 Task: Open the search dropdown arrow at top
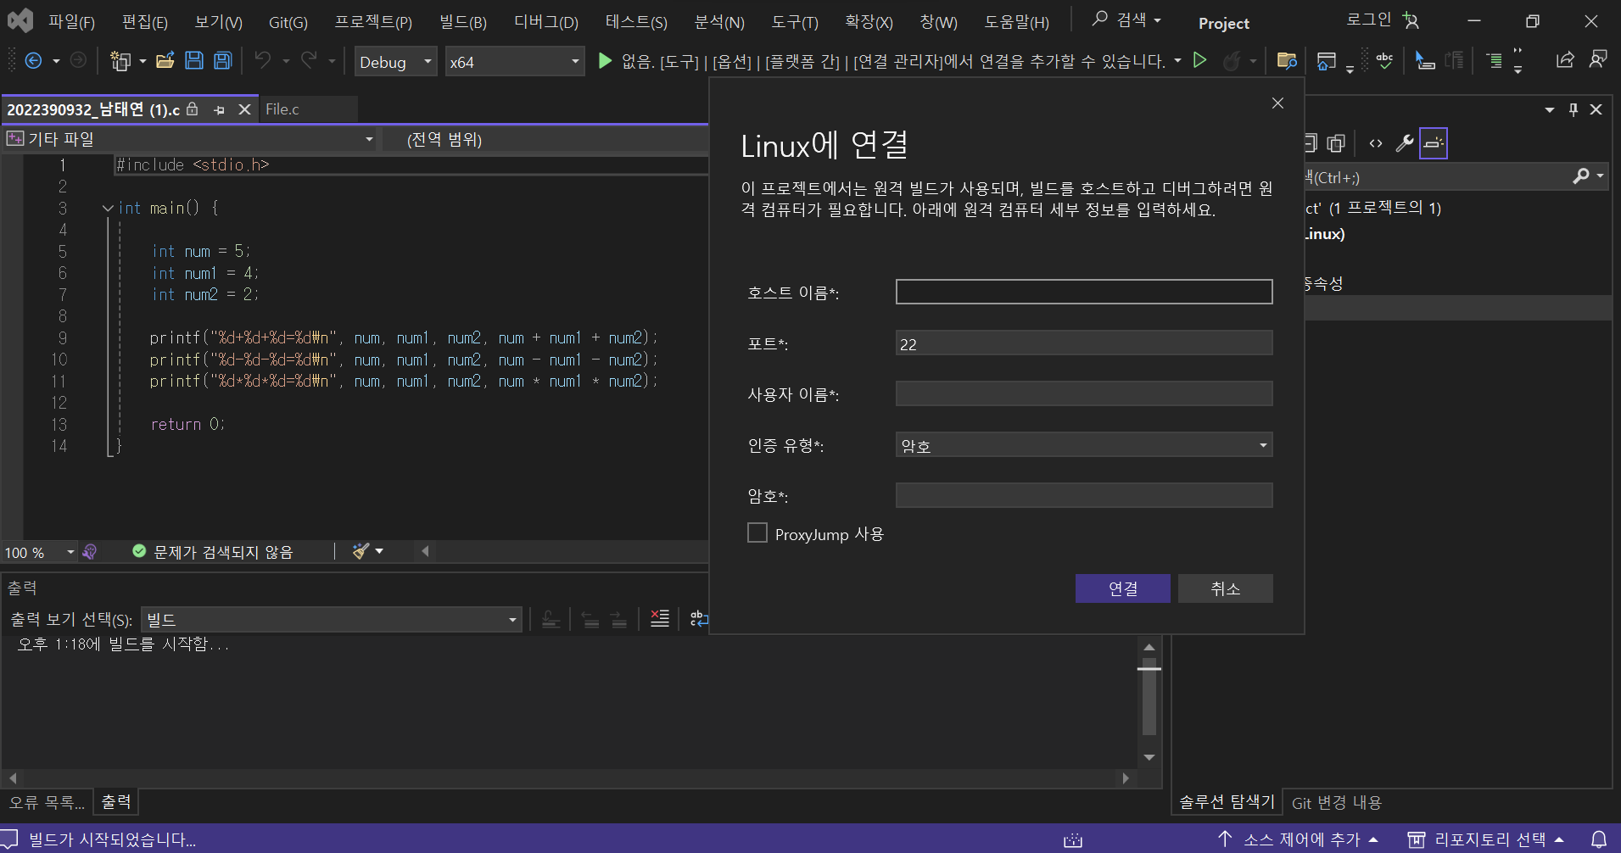(x=1158, y=20)
